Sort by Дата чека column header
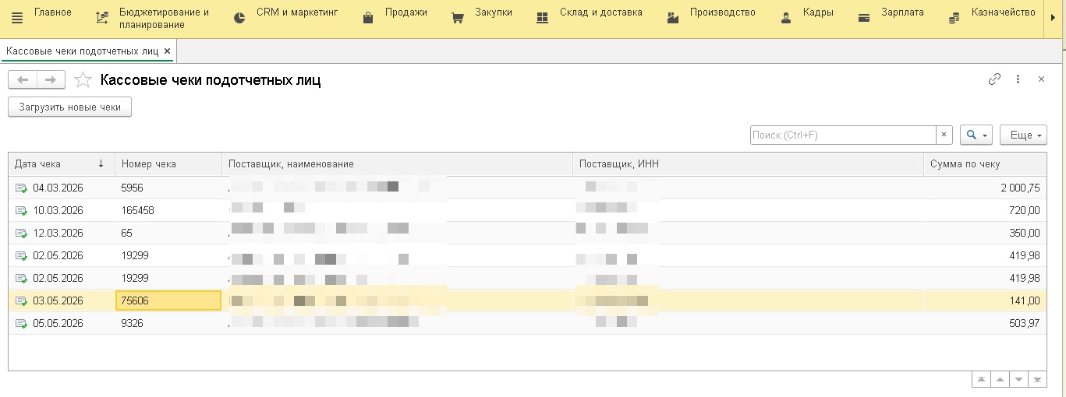This screenshot has height=397, width=1066. (62, 164)
